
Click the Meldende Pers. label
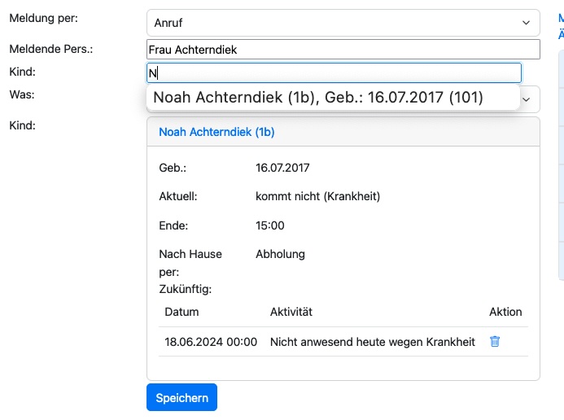click(50, 49)
